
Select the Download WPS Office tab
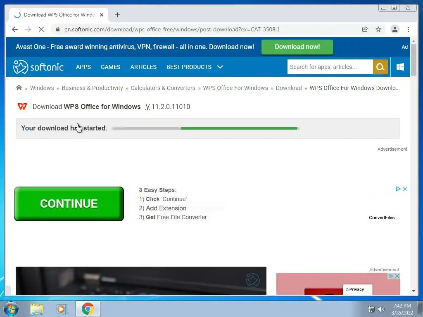click(59, 15)
